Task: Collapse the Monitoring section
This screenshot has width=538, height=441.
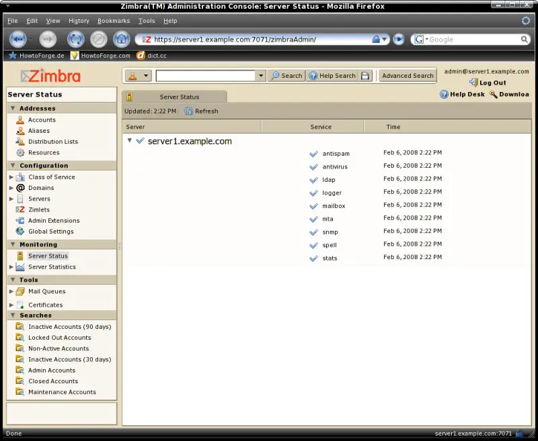Action: coord(13,244)
